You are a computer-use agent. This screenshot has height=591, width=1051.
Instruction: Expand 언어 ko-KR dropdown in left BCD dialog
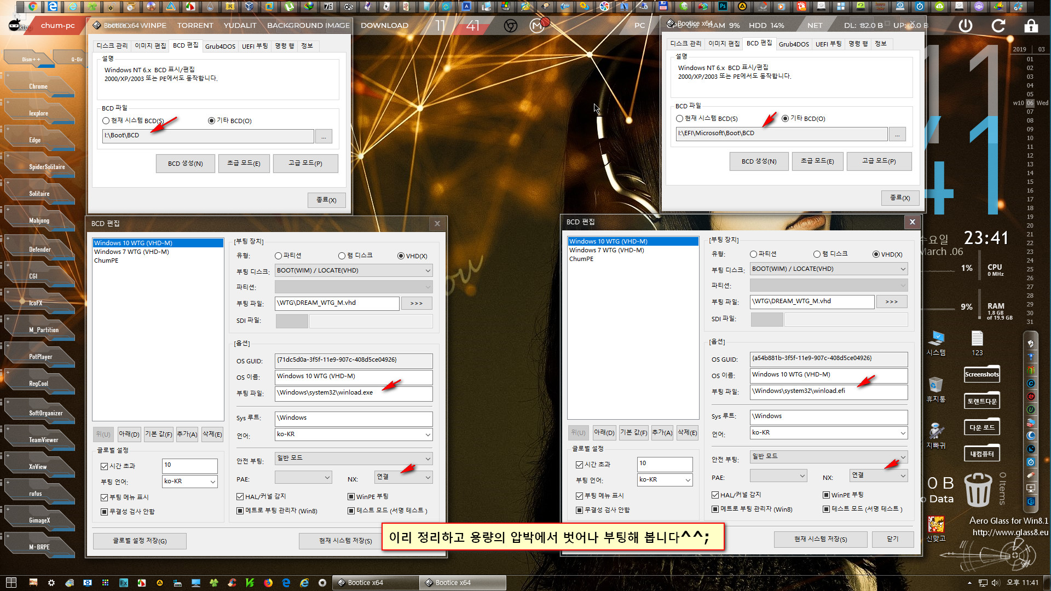click(x=428, y=434)
